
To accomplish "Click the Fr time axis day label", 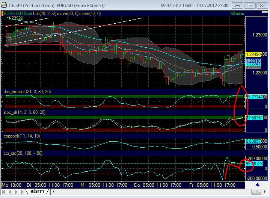I will tap(191, 185).
